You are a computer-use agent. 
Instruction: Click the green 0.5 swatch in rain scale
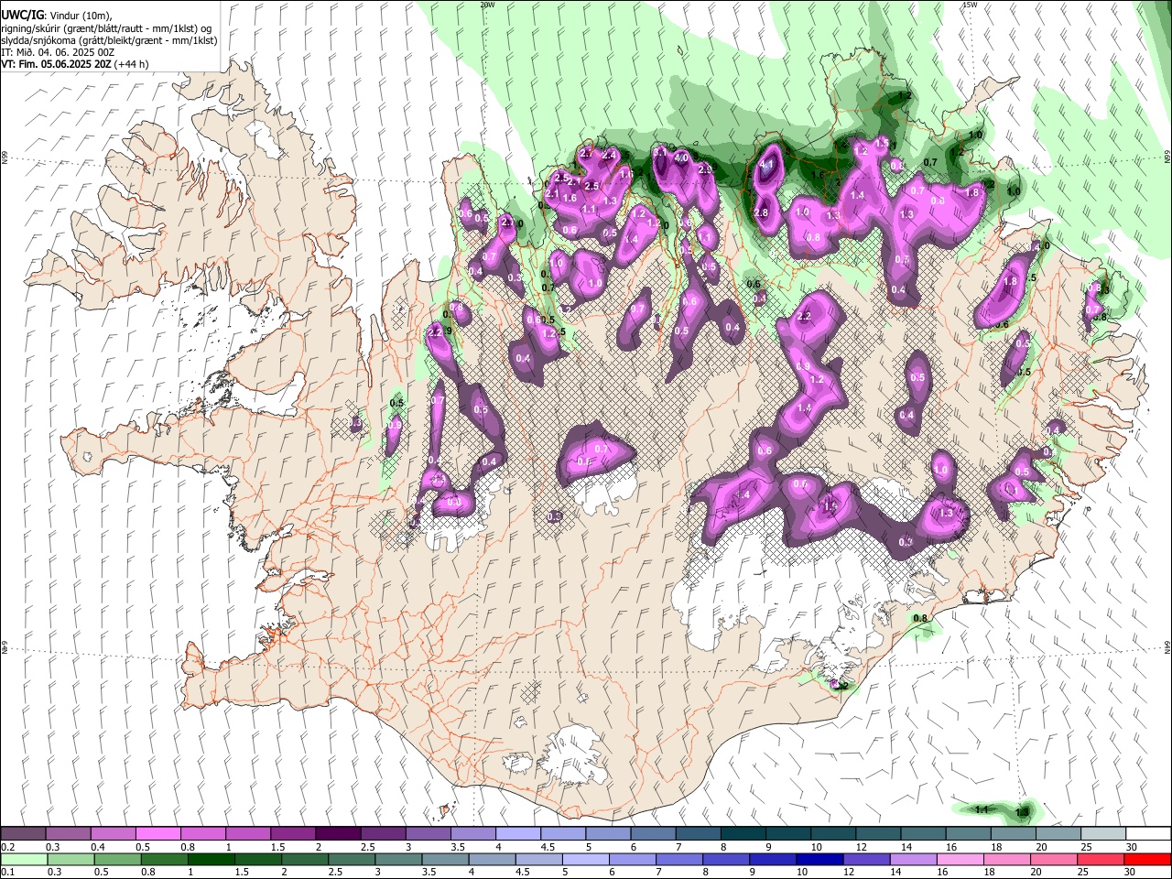(117, 859)
